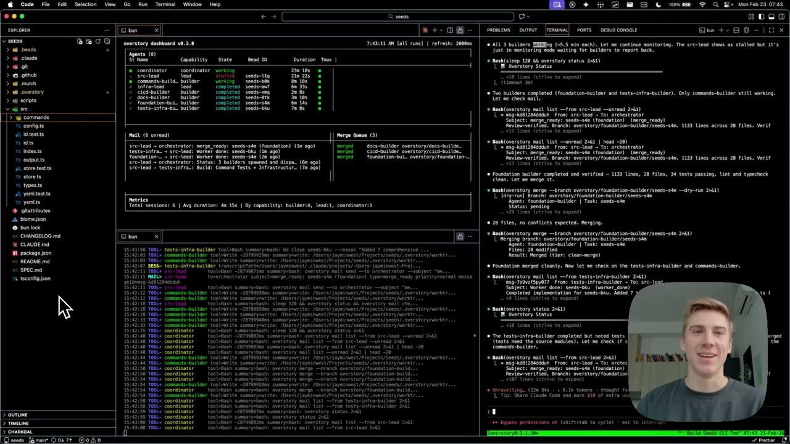Toggle the lock on top editor group
This screenshot has width=790, height=444.
[460, 30]
